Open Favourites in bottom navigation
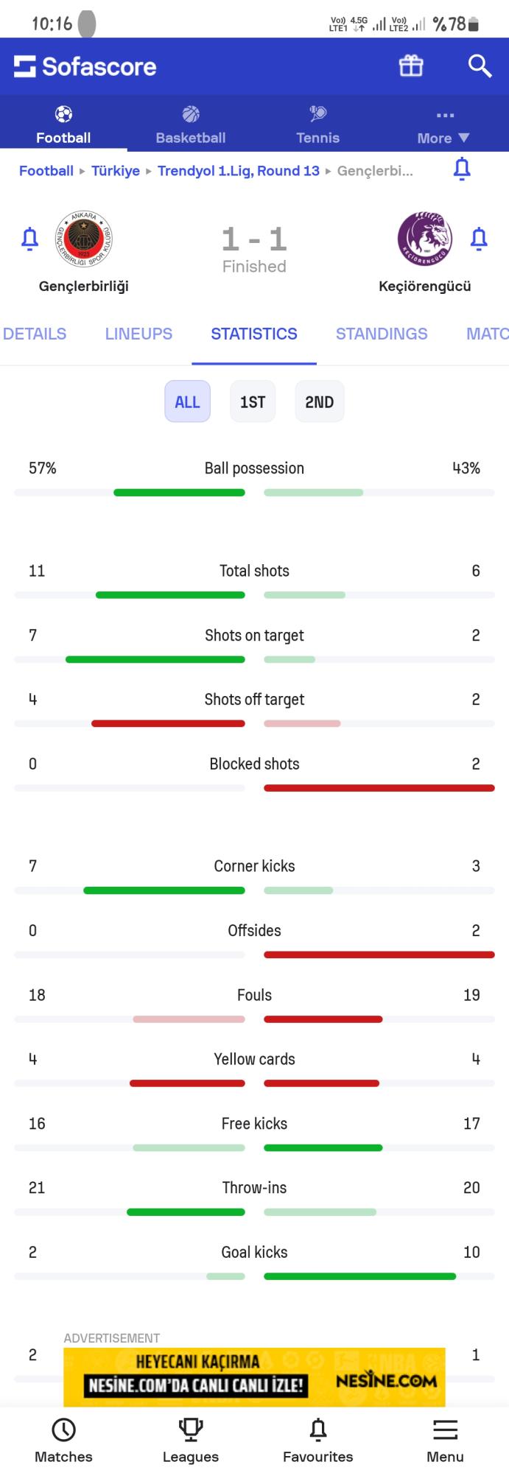509x1473 pixels. pos(317,1440)
